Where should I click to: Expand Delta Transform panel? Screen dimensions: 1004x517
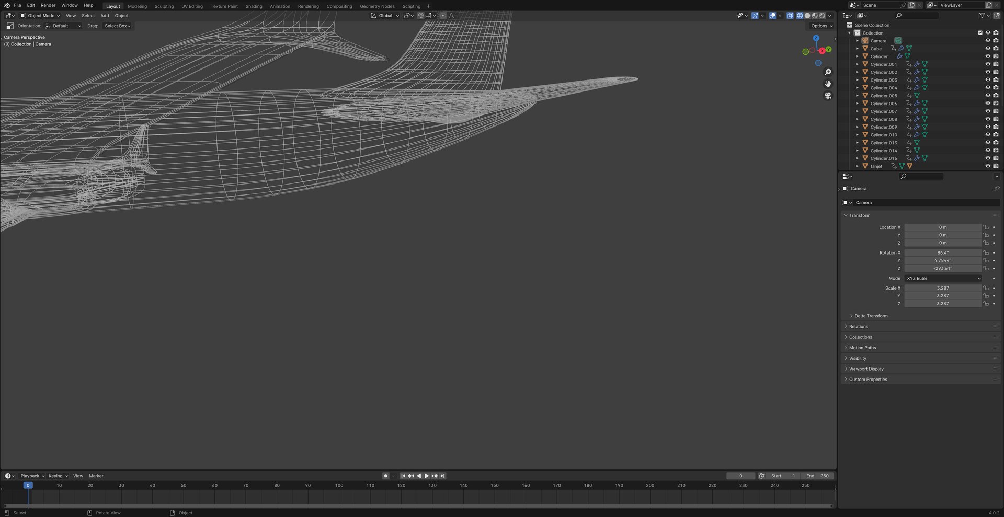tap(871, 316)
